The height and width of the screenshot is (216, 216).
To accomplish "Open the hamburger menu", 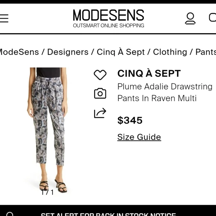I will 4,18.
